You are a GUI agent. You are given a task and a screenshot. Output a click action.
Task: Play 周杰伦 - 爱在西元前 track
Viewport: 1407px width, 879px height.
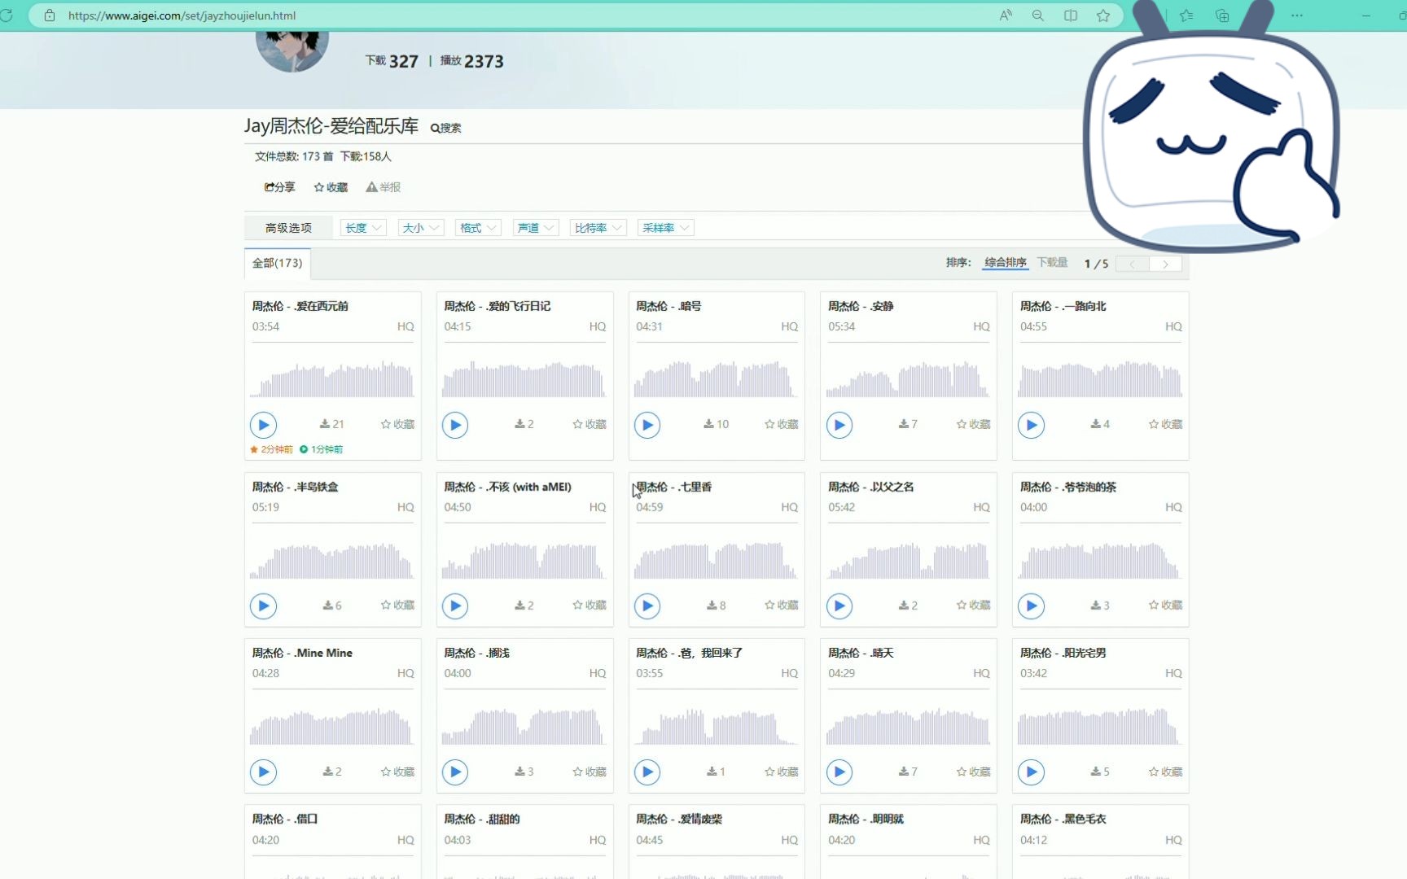pos(263,425)
